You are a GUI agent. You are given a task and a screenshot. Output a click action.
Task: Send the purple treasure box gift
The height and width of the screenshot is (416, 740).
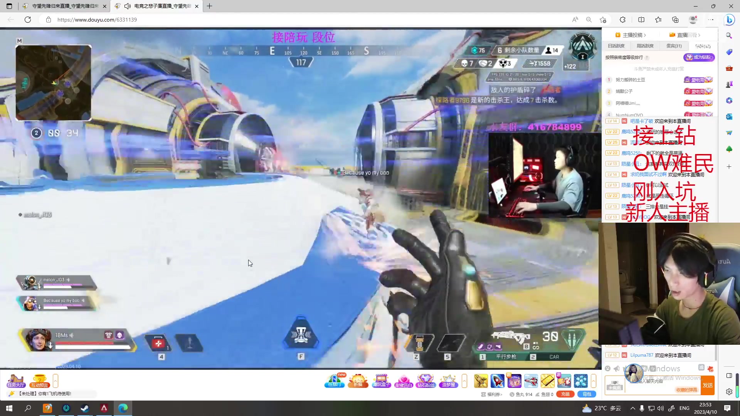pyautogui.click(x=514, y=381)
